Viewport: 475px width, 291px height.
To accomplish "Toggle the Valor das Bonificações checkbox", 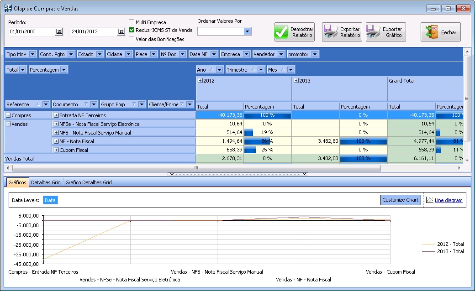I will 132,39.
